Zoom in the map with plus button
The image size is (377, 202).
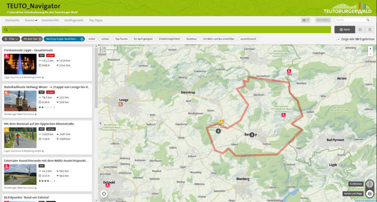[x=370, y=48]
